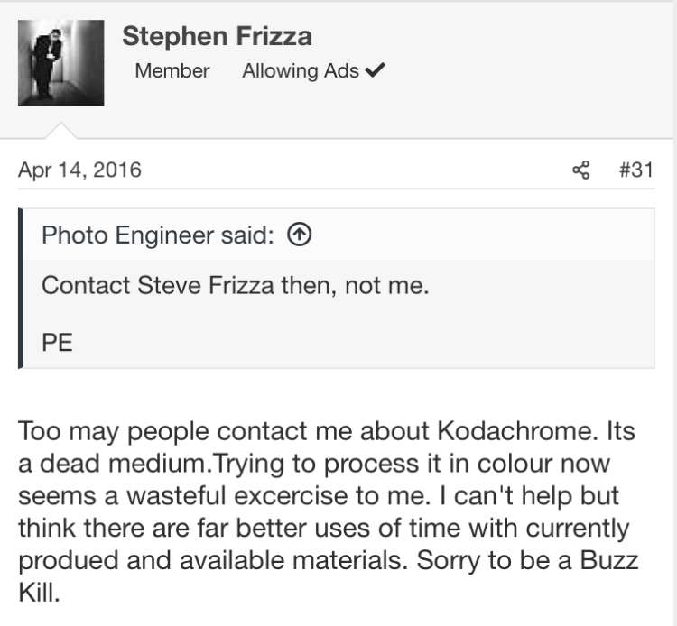
Task: Open Stephen Frizza's profile via username
Action: pyautogui.click(x=217, y=36)
